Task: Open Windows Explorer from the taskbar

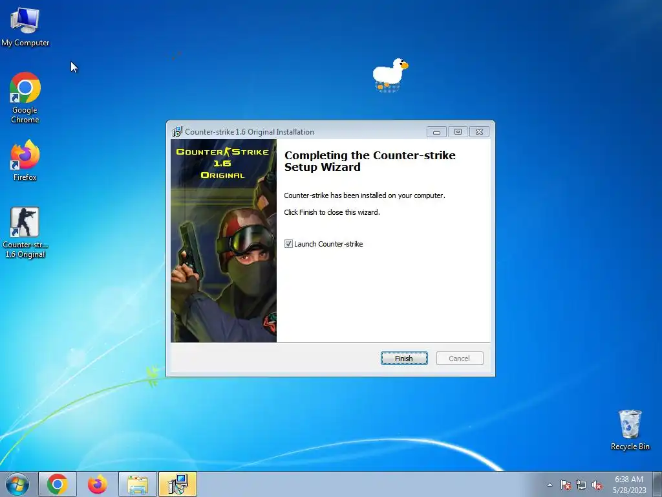Action: [138, 484]
